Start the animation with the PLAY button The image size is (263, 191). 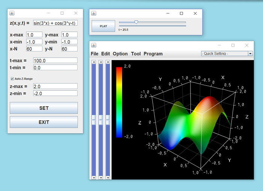click(103, 26)
